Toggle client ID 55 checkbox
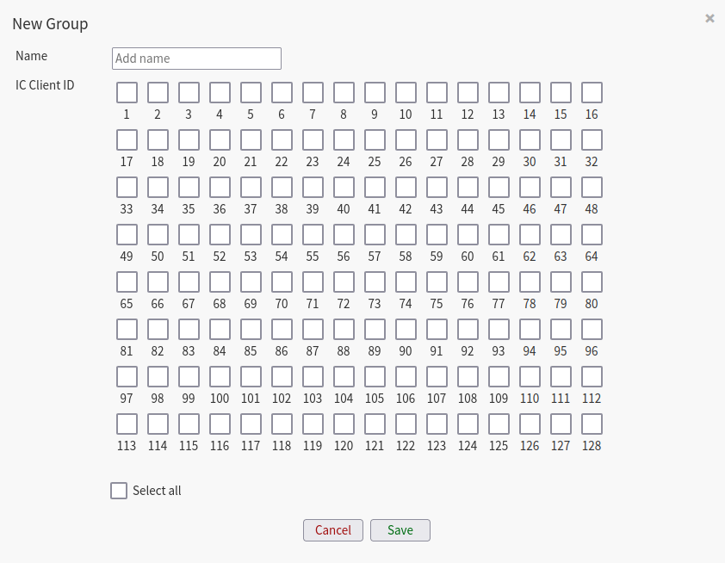The width and height of the screenshot is (725, 563). [x=313, y=235]
